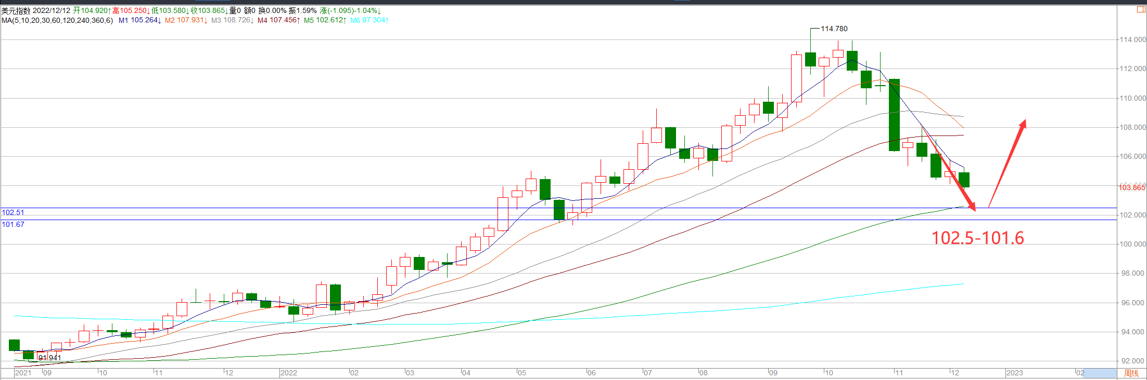The width and height of the screenshot is (1147, 380).
Task: Click 108.000 on the price axis
Action: (x=1132, y=127)
